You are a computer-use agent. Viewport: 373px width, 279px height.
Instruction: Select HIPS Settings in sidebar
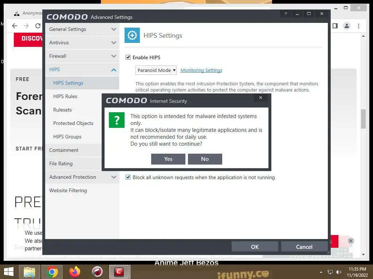click(x=82, y=83)
